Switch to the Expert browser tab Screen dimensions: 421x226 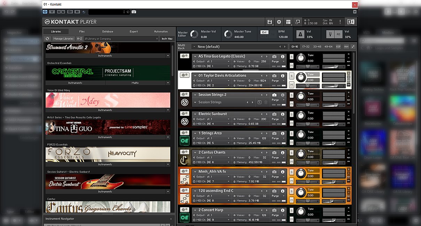tap(134, 31)
